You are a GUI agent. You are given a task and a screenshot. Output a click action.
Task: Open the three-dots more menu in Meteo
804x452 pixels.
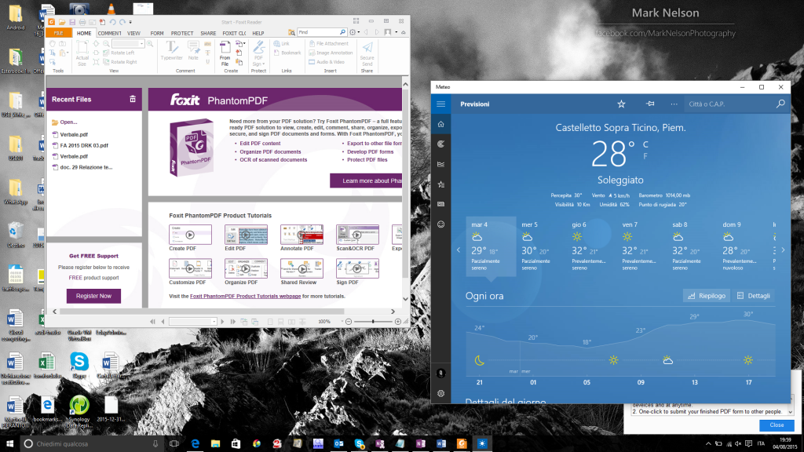pos(674,104)
